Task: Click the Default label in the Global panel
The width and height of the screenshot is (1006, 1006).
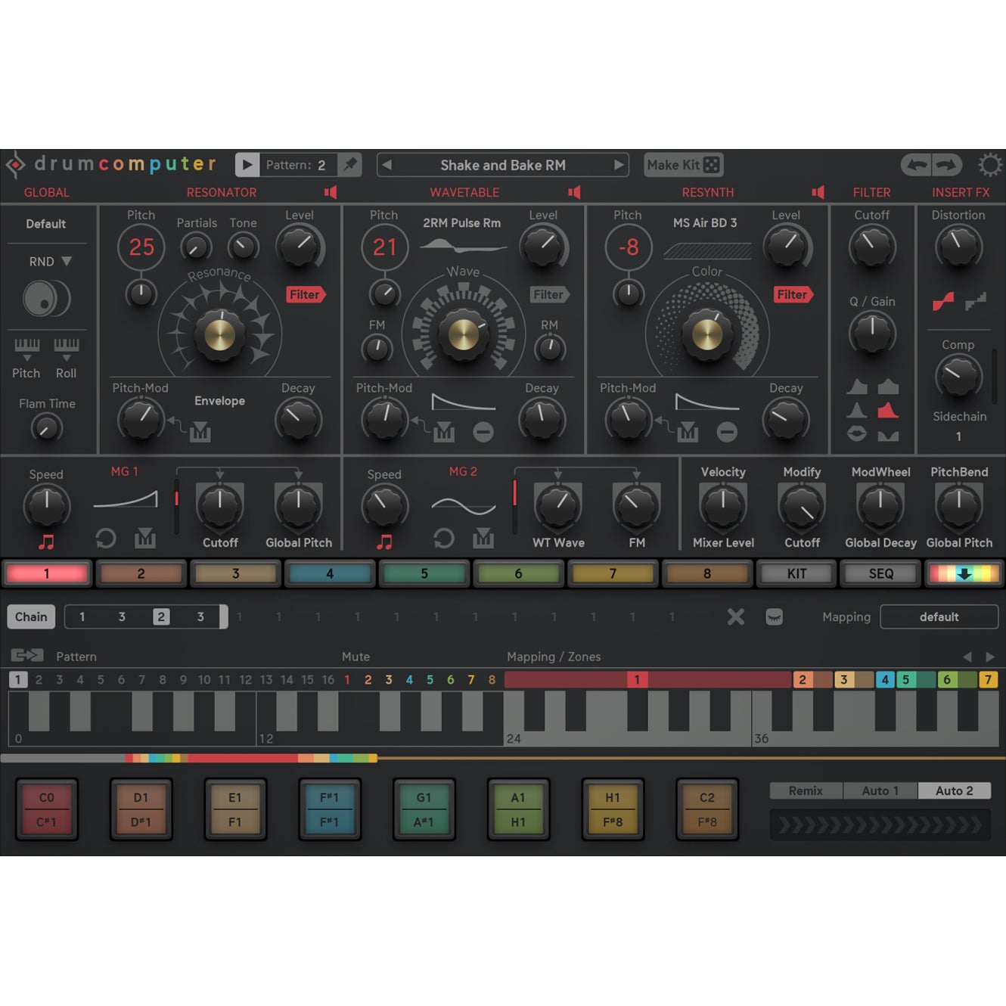Action: point(46,224)
